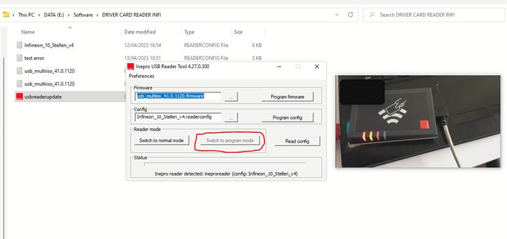The height and width of the screenshot is (239, 507).
Task: Sort files by Type column
Action: [x=189, y=32]
